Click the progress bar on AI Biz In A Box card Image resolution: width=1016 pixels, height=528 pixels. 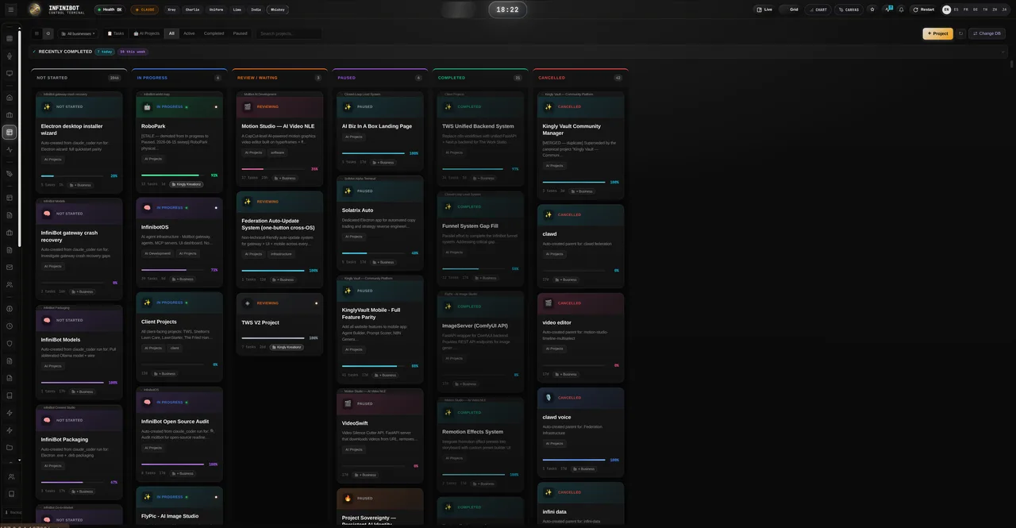click(373, 153)
